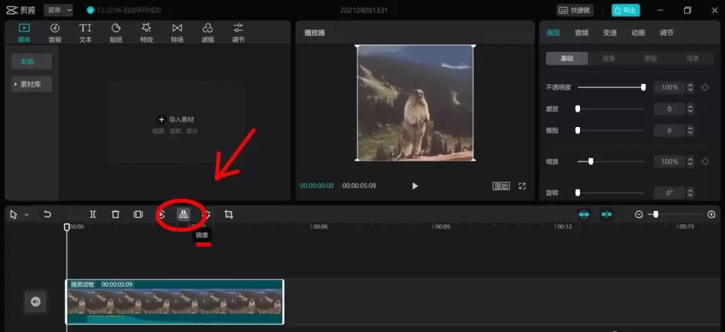Click the 导出 export button
The height and width of the screenshot is (332, 725).
pyautogui.click(x=626, y=10)
